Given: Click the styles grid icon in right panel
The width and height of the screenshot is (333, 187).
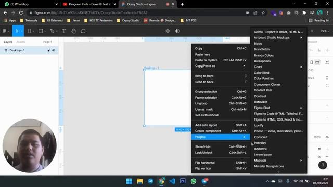Looking at the screenshot, I should tap(319, 149).
